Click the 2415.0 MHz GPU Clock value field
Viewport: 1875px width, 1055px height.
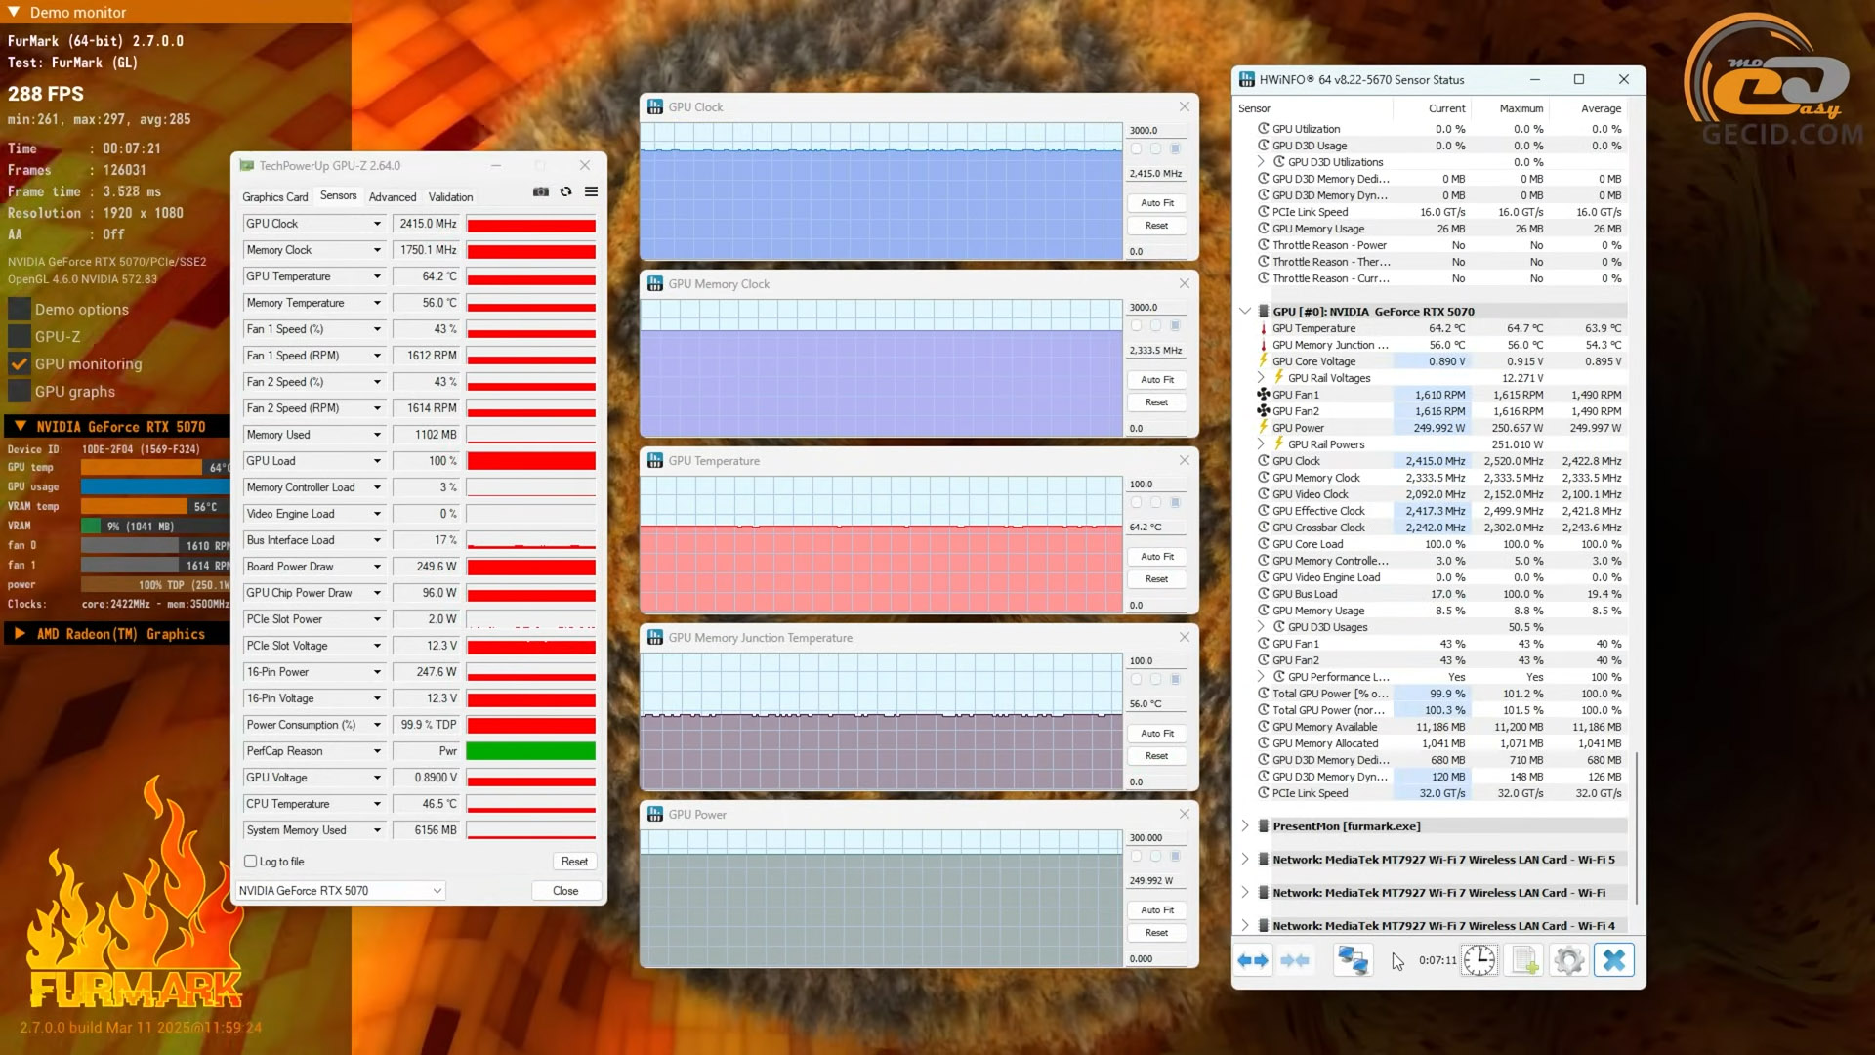(427, 224)
